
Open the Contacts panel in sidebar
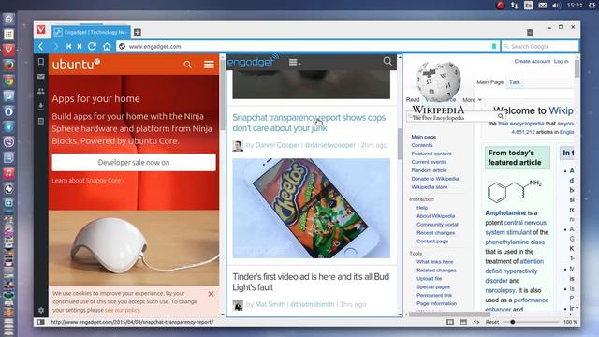coord(41,91)
